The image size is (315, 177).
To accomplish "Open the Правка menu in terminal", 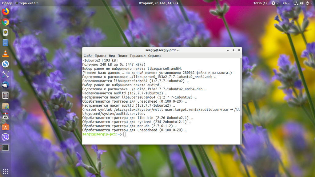I will point(101,56).
